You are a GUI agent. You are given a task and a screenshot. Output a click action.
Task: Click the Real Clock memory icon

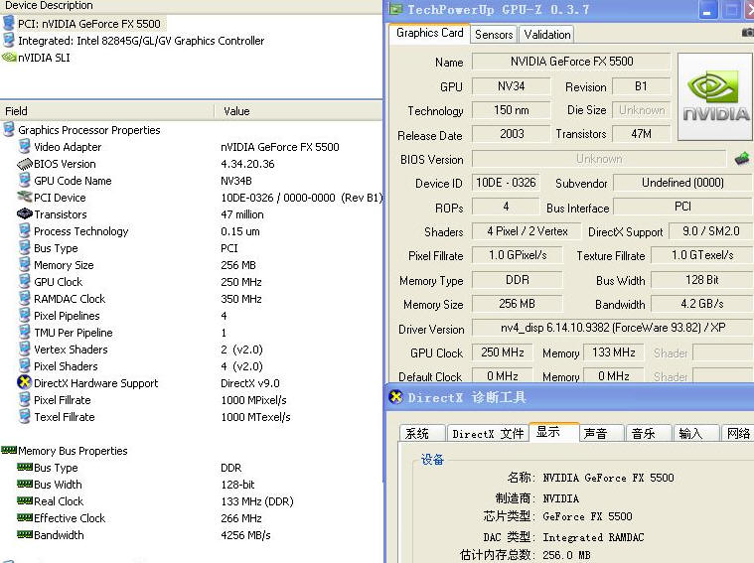25,500
